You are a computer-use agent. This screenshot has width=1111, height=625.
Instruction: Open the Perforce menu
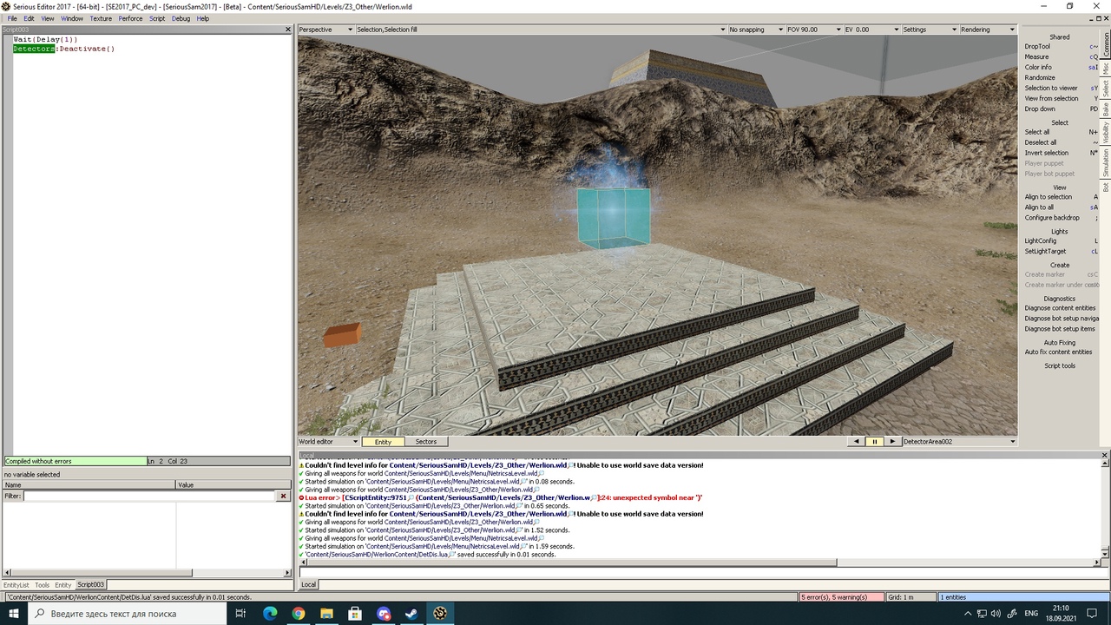click(x=130, y=18)
